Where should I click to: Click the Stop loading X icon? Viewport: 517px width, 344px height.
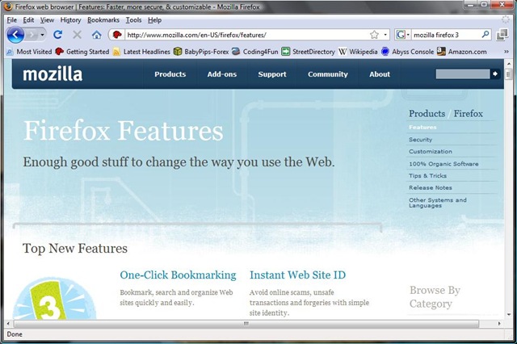click(x=78, y=35)
